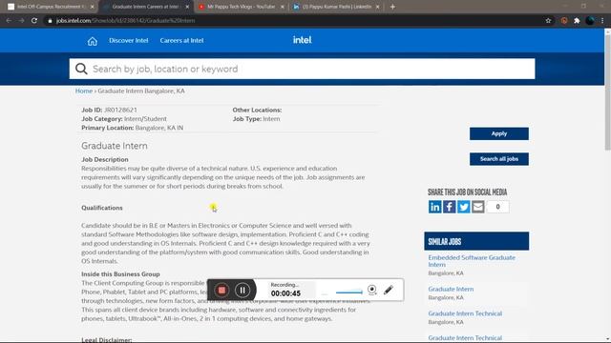The image size is (611, 343).
Task: Share job on Facebook icon
Action: (450, 207)
